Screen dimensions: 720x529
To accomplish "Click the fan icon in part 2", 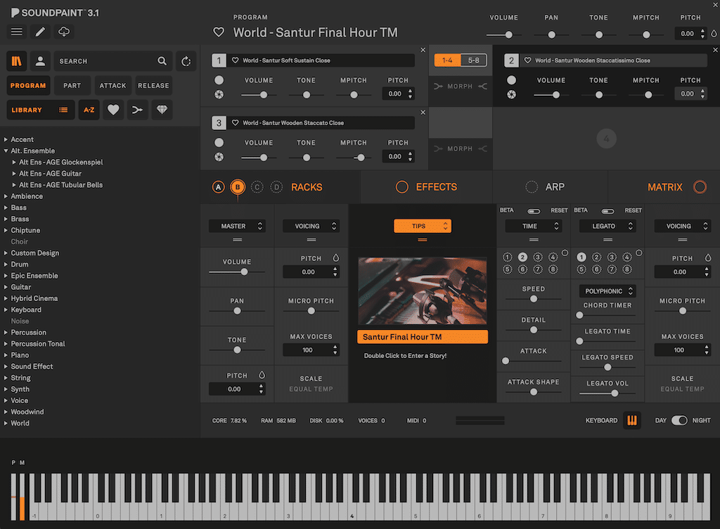I will tap(512, 94).
